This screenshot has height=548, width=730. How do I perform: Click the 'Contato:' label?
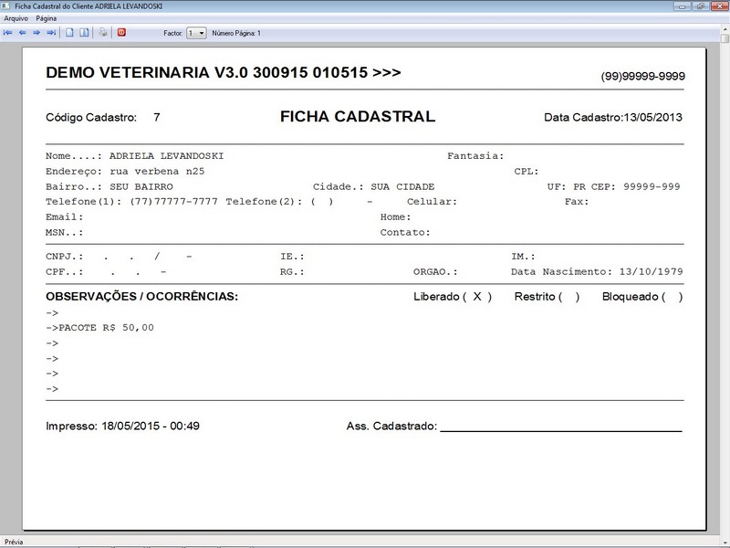pyautogui.click(x=405, y=232)
